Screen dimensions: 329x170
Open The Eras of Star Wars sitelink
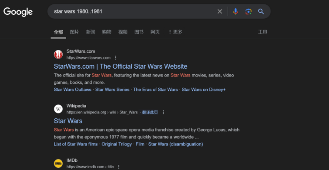(155, 90)
